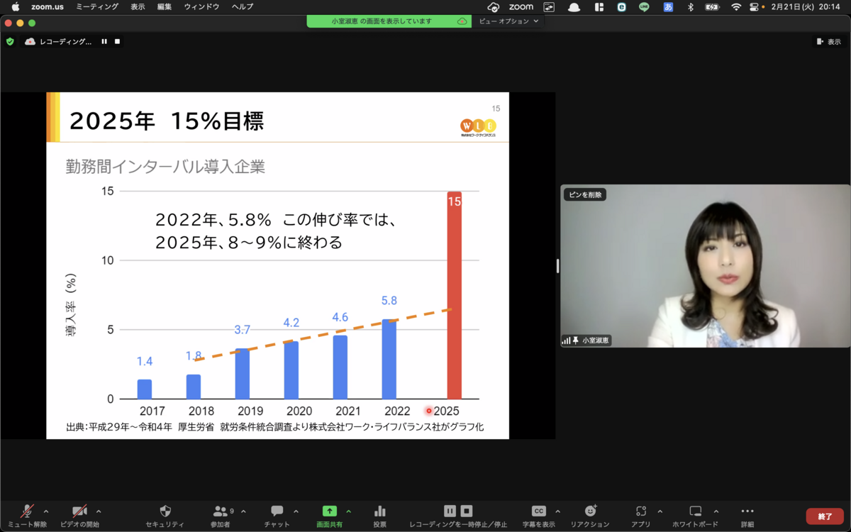Show captions with the CC 字幕を表示 button

(538, 516)
